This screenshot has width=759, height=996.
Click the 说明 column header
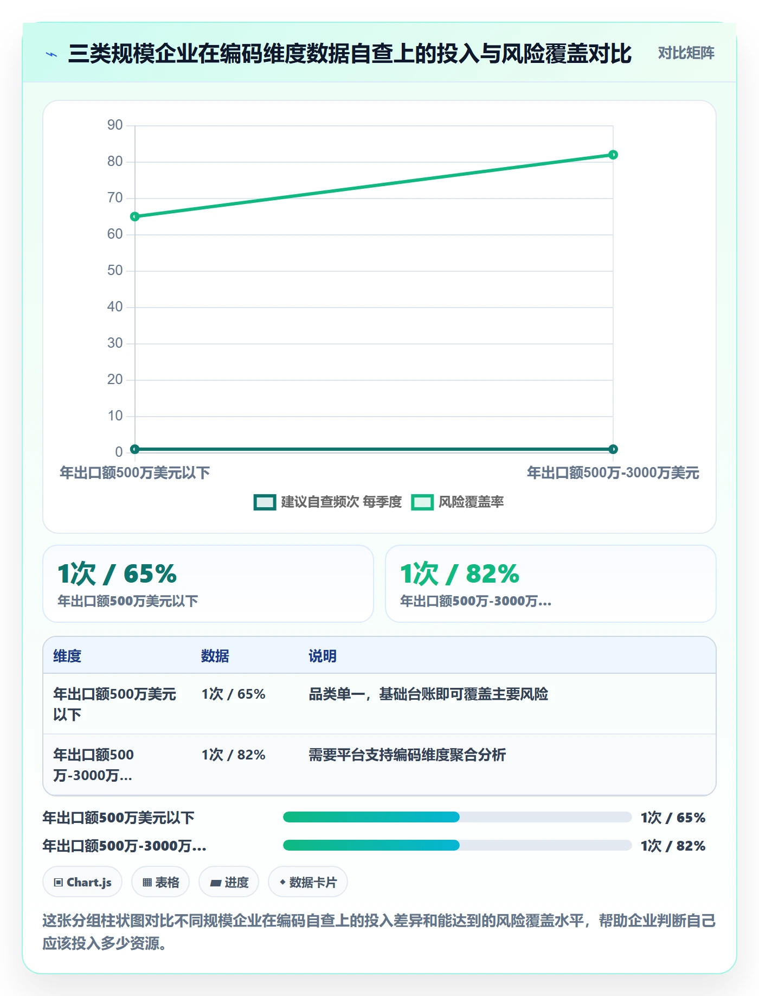323,656
